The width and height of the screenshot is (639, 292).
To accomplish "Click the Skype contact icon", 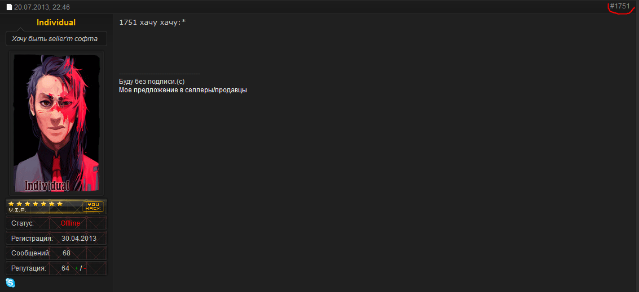I will 10,282.
